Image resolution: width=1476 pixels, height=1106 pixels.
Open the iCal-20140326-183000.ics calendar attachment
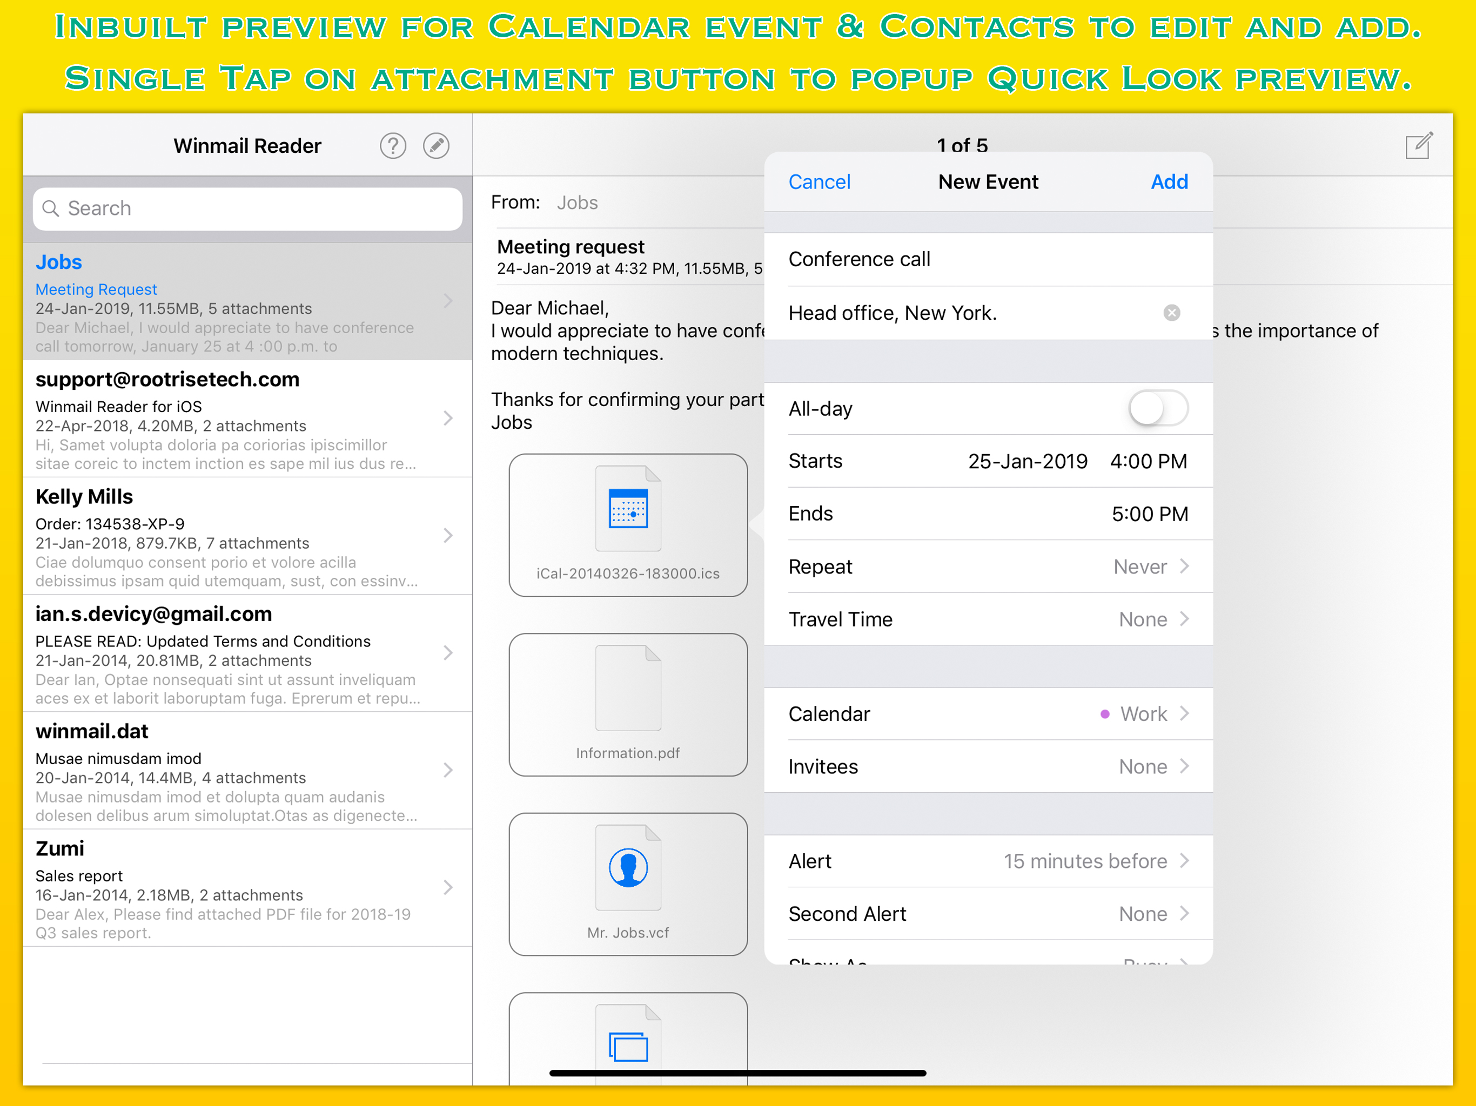(x=628, y=525)
